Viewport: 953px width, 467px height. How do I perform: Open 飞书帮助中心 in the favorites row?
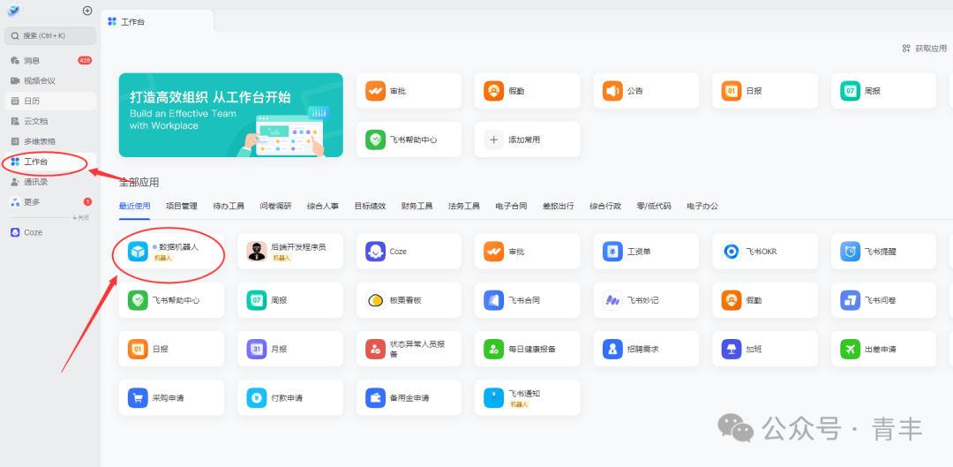coord(409,139)
